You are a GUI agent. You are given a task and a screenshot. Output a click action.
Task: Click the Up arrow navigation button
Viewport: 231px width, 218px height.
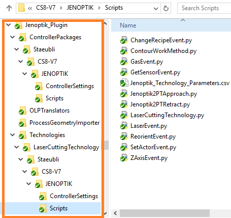(x=9, y=8)
